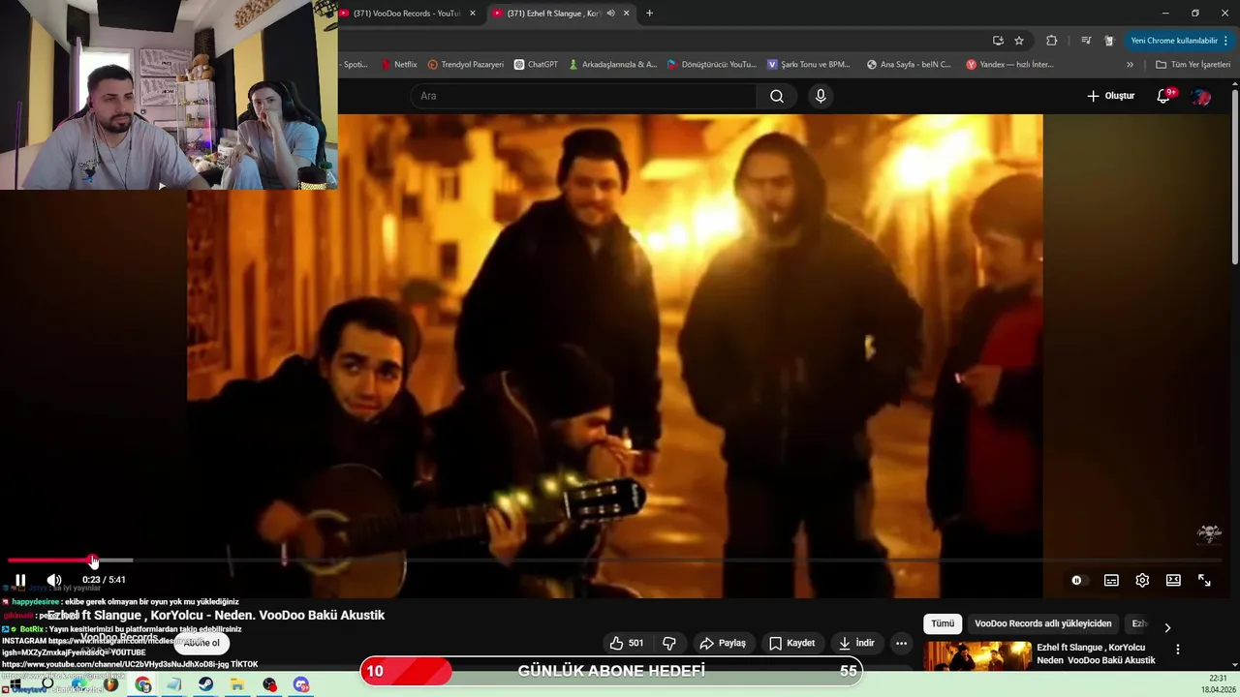Screen dimensions: 1240x697
Task: Install app icon in address bar
Action: pyautogui.click(x=998, y=41)
